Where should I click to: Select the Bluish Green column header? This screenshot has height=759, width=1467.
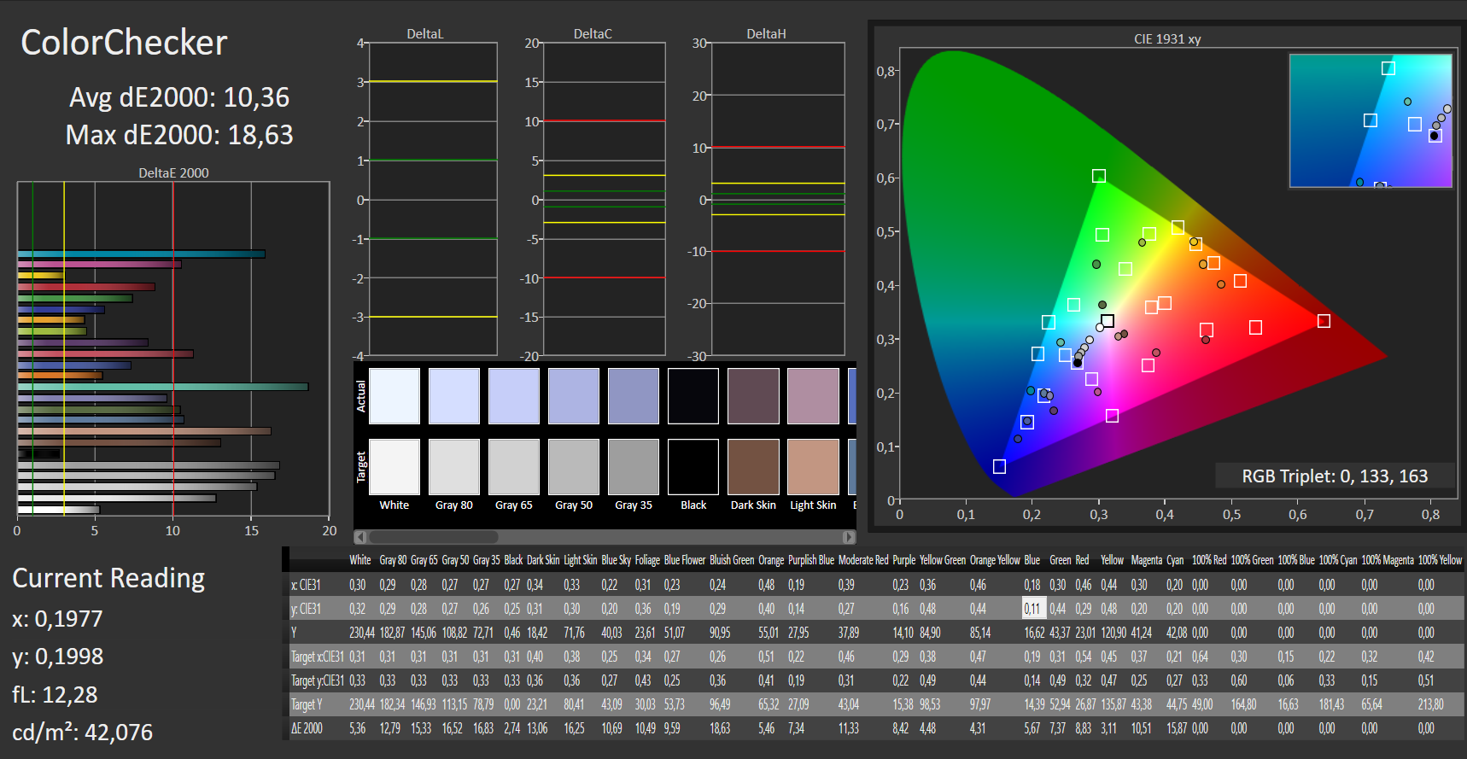pos(732,560)
